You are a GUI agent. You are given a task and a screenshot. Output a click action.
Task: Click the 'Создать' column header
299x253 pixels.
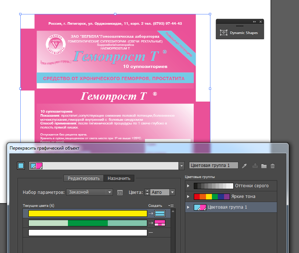click(x=155, y=206)
